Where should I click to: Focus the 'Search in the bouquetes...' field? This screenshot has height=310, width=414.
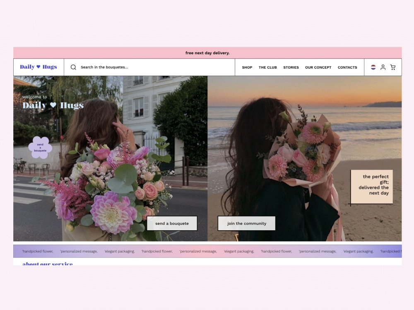click(x=149, y=67)
